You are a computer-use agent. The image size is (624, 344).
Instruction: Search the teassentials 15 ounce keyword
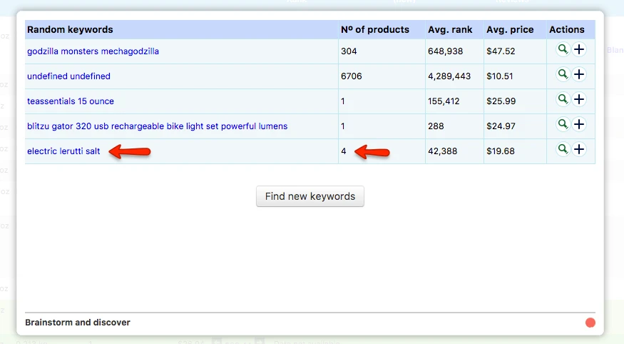click(x=563, y=99)
